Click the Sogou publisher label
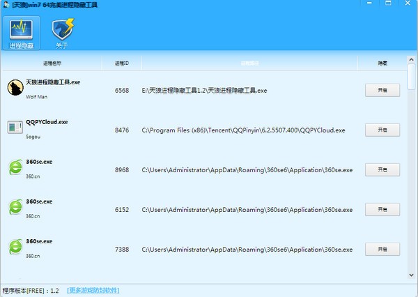 [33, 137]
